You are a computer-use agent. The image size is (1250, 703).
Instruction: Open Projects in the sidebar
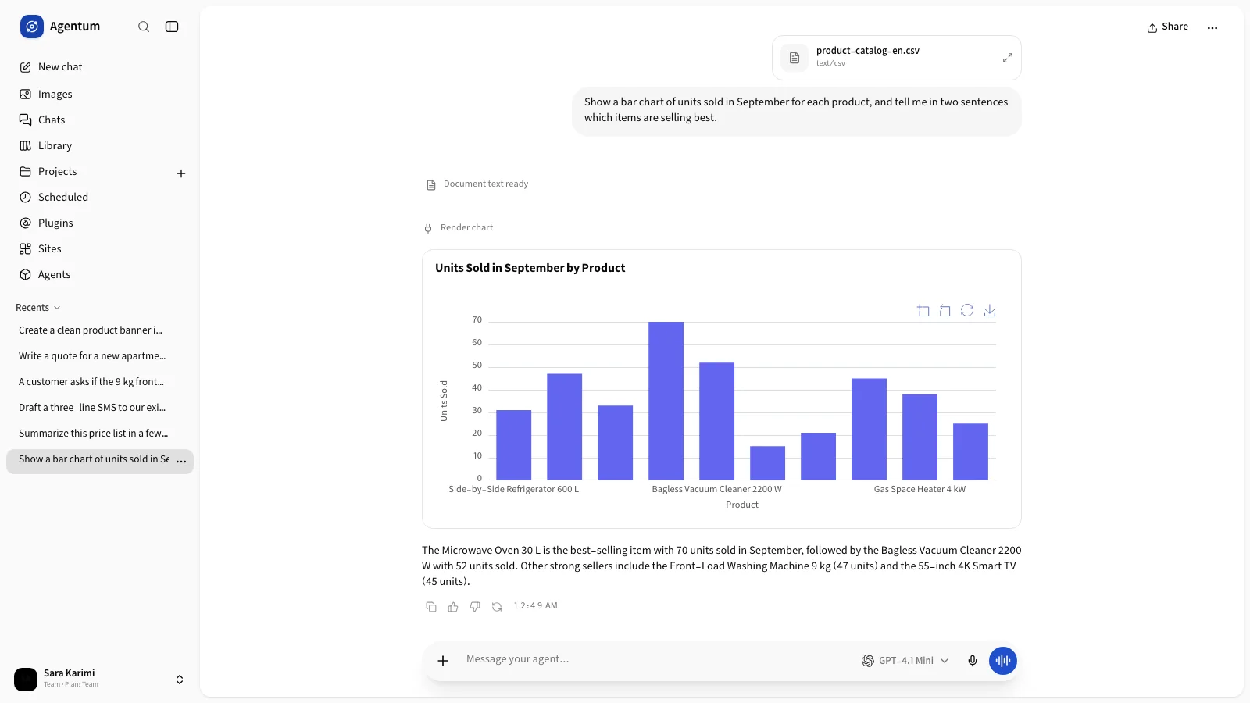point(87,171)
